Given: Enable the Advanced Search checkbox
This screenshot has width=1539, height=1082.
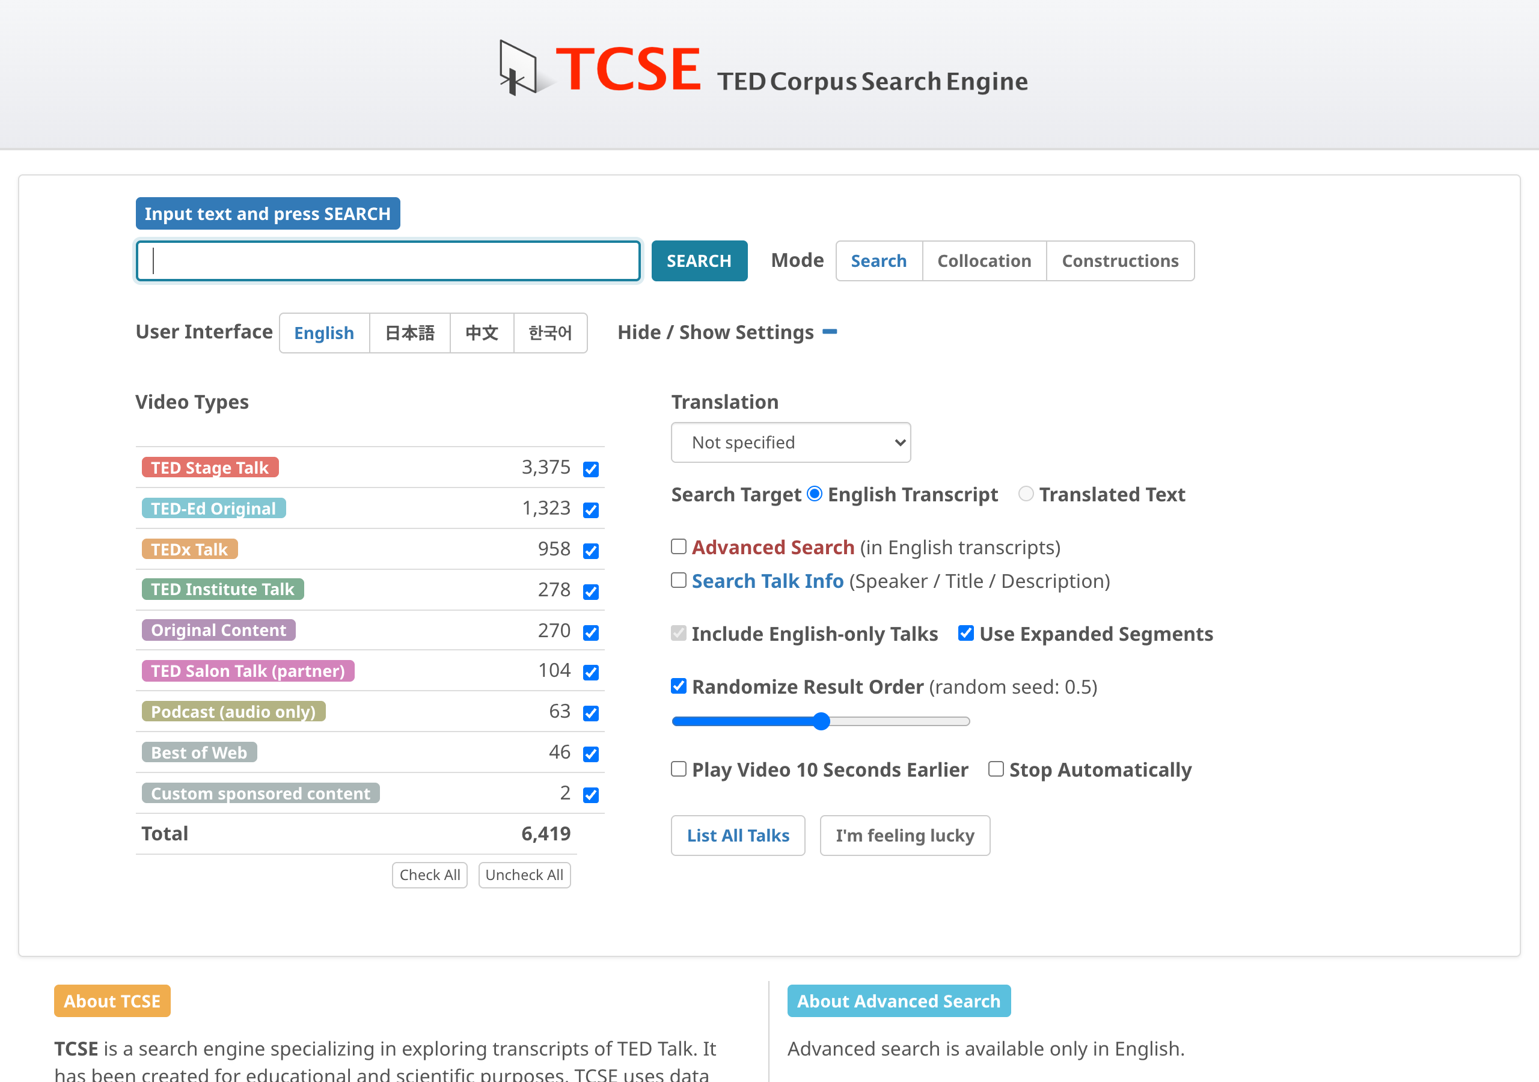Looking at the screenshot, I should (678, 546).
